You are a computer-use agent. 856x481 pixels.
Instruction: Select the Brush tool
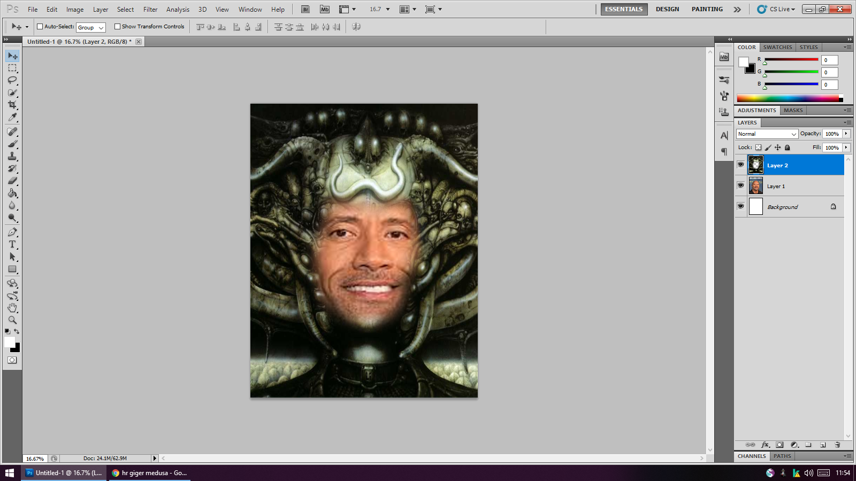coord(12,144)
